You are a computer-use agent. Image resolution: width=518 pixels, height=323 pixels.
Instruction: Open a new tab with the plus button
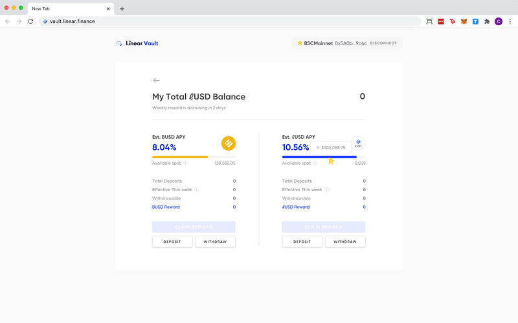pyautogui.click(x=122, y=9)
